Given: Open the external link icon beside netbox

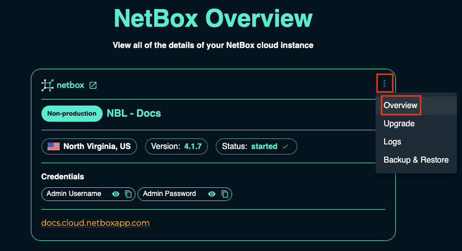Looking at the screenshot, I should 93,85.
